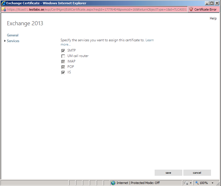Image resolution: width=221 pixels, height=186 pixels.
Task: Click the Internet zone globe icon
Action: tap(113, 183)
